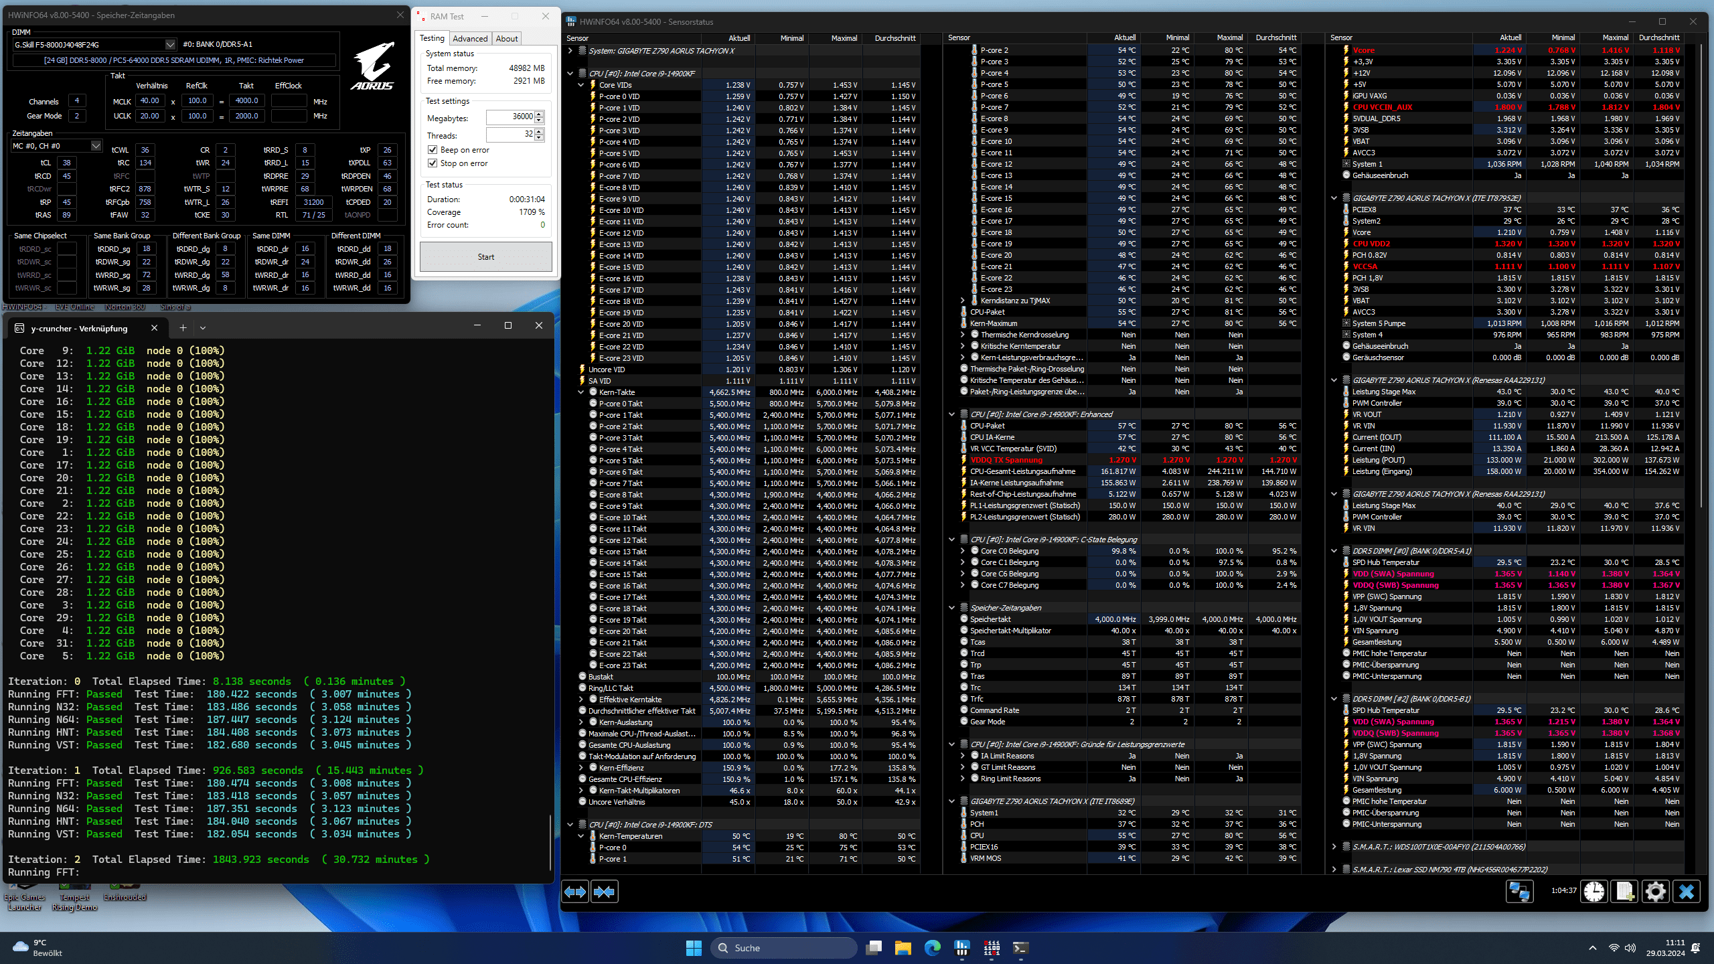The width and height of the screenshot is (1714, 964).
Task: Toggle the Stop on error checkbox
Action: (433, 163)
